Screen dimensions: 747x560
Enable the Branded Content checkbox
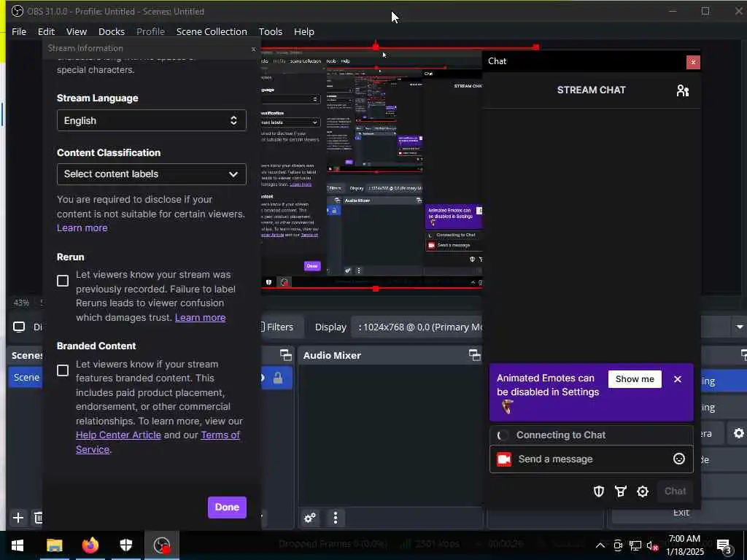pyautogui.click(x=63, y=370)
